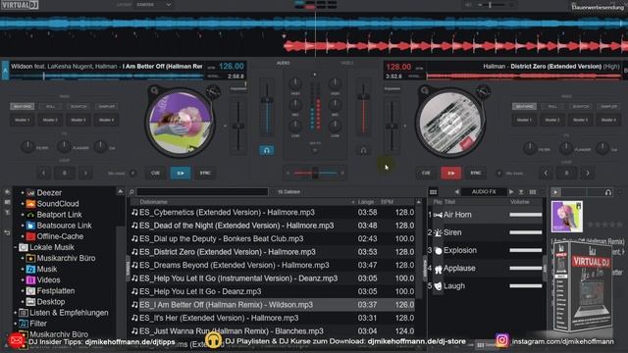628x353 pixels.
Task: Trigger the Applause sample icon
Action: (438, 269)
